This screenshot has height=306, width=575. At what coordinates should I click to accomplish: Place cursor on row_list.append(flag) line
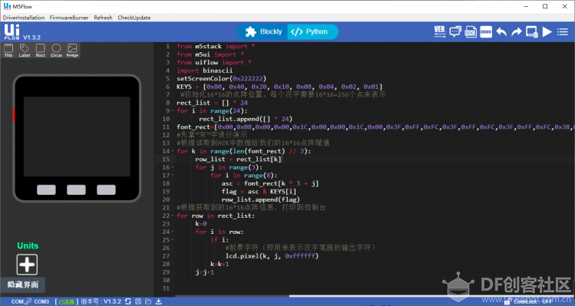point(261,199)
